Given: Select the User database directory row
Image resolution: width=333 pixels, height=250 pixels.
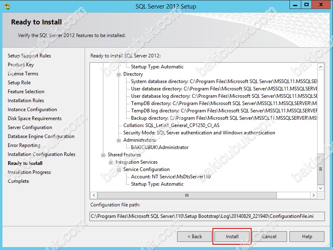Looking at the screenshot, I should [224, 89].
